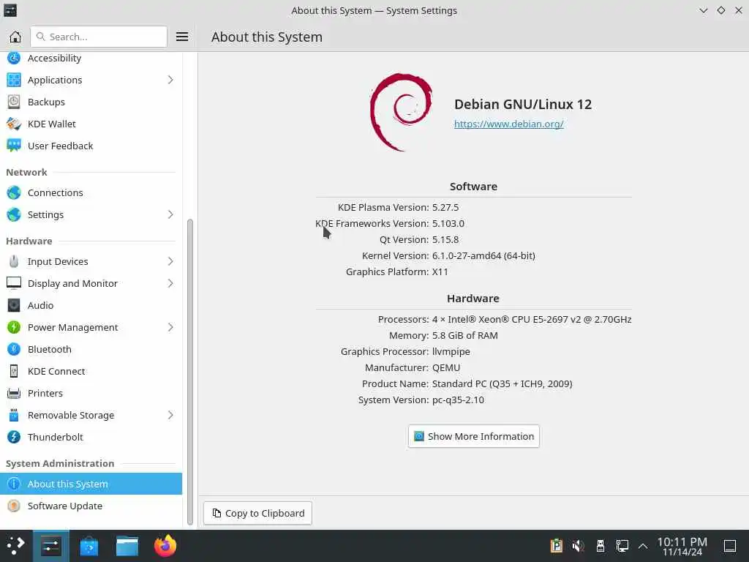Open the application launcher in taskbar
749x562 pixels.
(x=16, y=546)
